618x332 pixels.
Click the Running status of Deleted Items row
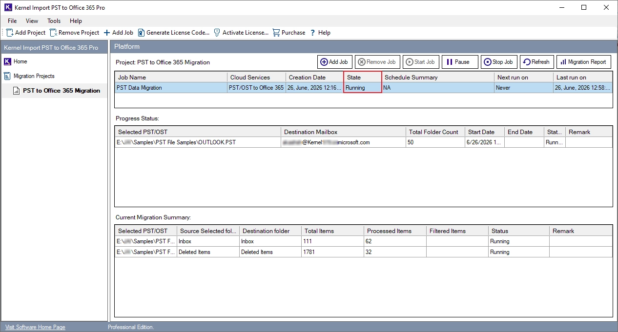[x=519, y=252]
